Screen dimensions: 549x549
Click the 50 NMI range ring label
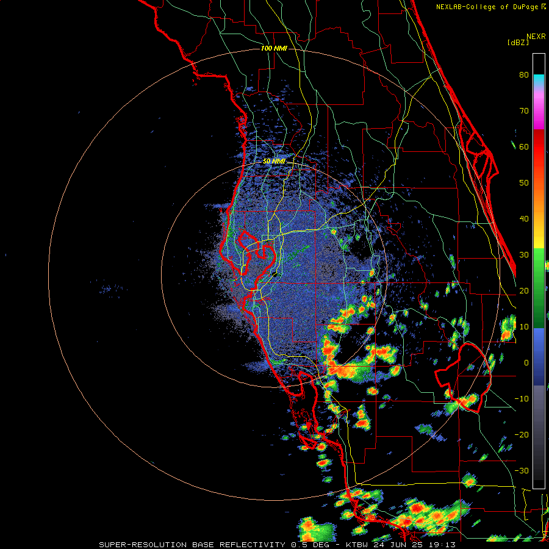(274, 162)
